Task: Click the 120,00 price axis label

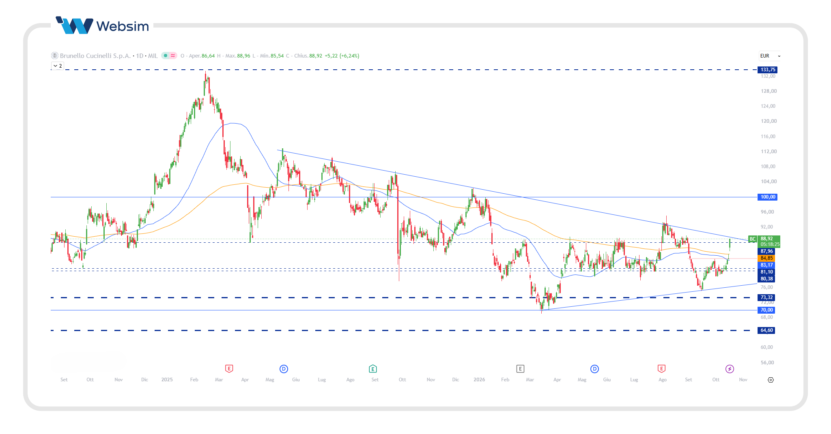Action: pos(769,121)
